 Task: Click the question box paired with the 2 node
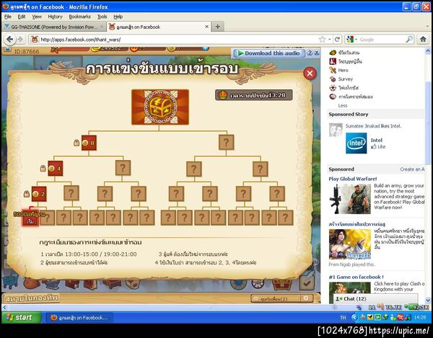[x=71, y=193]
